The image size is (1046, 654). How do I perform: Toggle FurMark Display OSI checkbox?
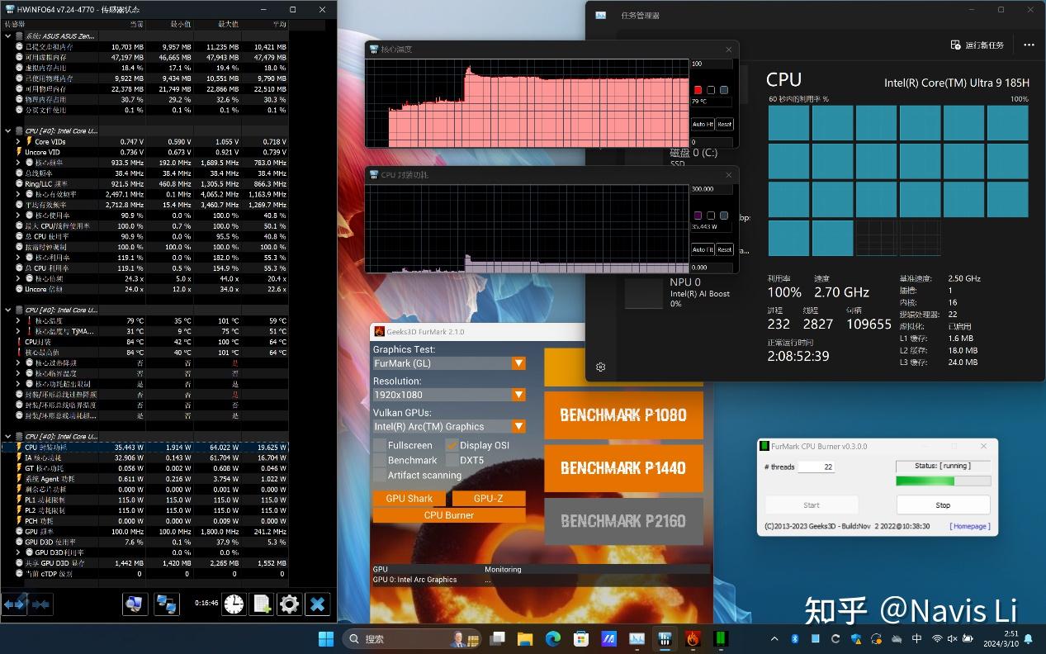click(452, 445)
